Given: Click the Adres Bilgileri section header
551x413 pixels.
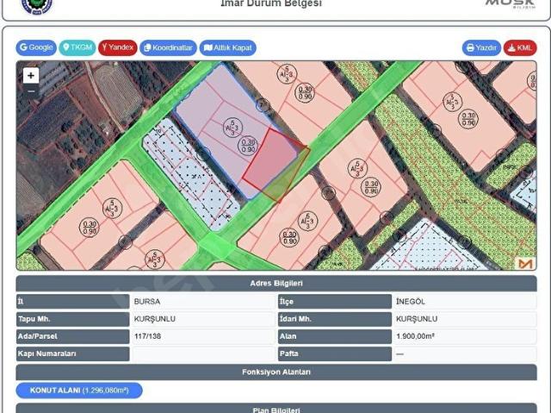Looking at the screenshot, I should 276,283.
